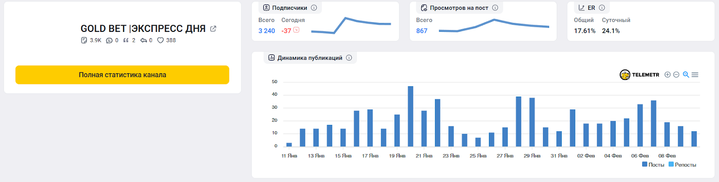Click the Просмотров на пост icon
The image size is (719, 182).
424,8
